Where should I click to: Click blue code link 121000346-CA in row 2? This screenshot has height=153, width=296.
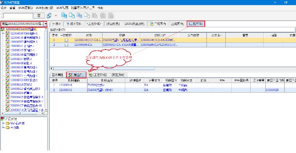[83, 45]
